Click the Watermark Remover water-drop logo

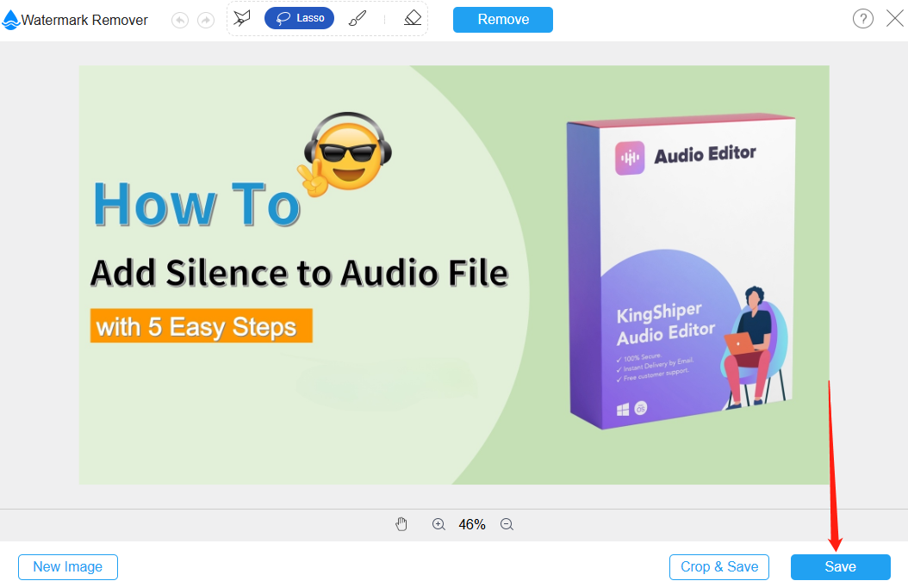(x=10, y=21)
